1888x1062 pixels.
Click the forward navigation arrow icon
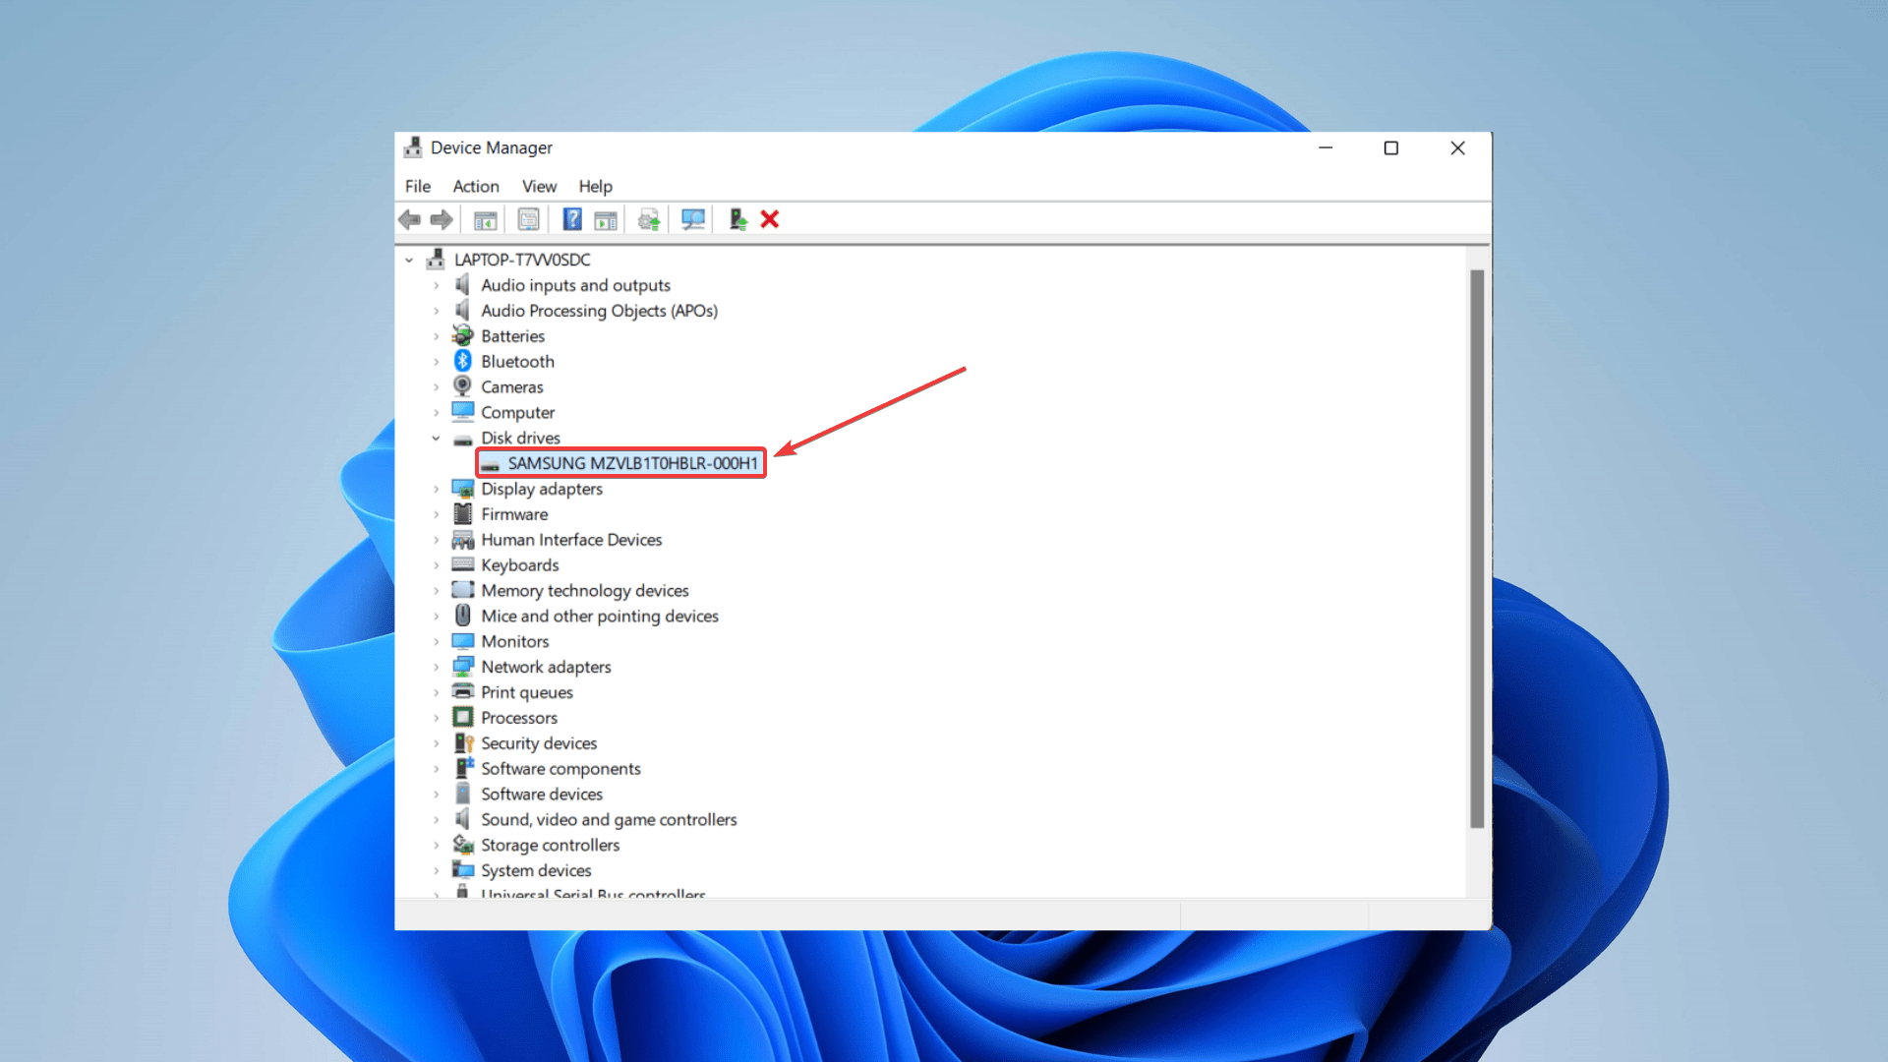pyautogui.click(x=441, y=218)
